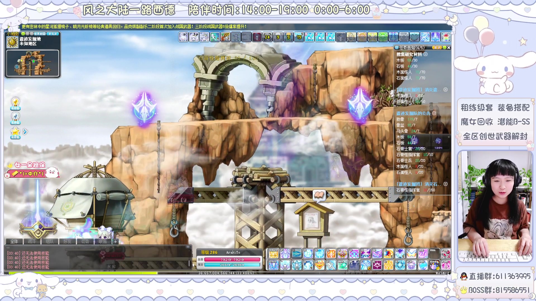The image size is (536, 301).
Task: Select the 联合 chat tab
Action: click(x=103, y=241)
